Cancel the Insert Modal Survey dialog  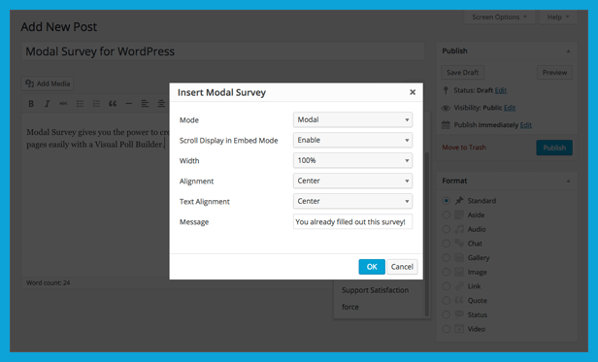(x=402, y=267)
